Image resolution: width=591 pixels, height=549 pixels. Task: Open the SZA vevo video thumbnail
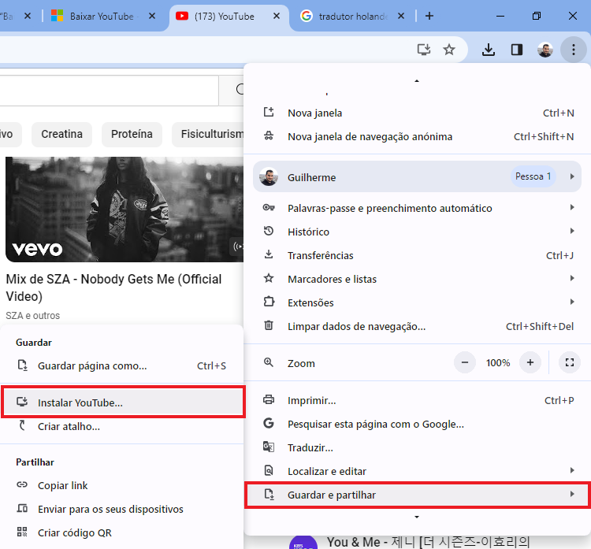pyautogui.click(x=125, y=210)
